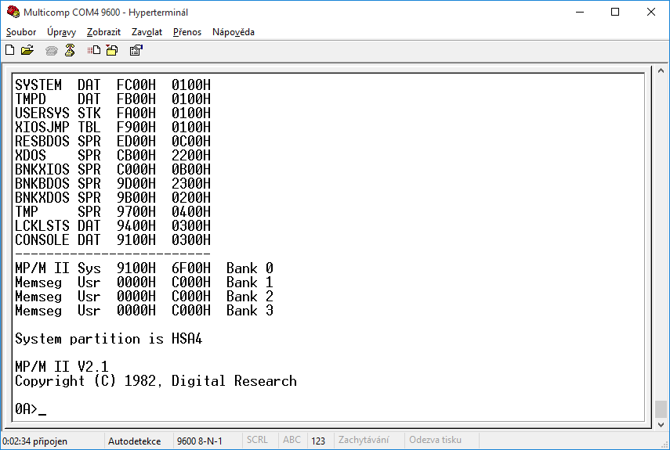Click the Autodetekce status bar field
Image resolution: width=670 pixels, height=450 pixels.
pos(134,441)
